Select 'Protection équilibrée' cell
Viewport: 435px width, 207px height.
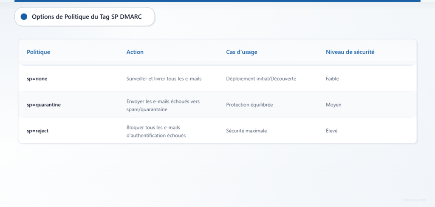click(x=249, y=105)
